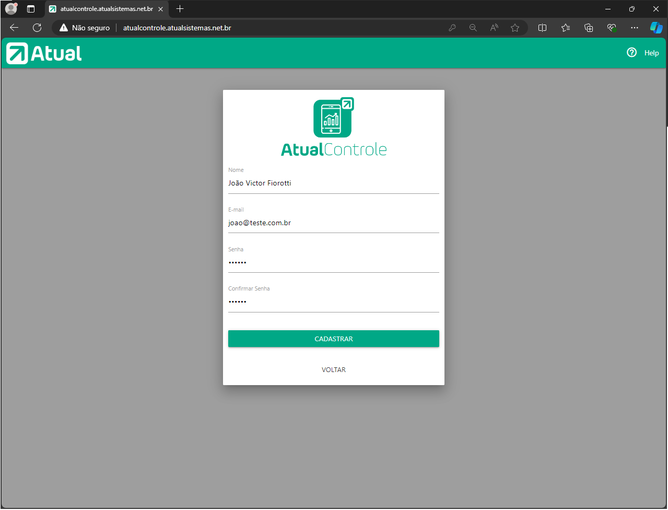Click the CADASTRAR button
Image resolution: width=668 pixels, height=510 pixels.
tap(334, 339)
